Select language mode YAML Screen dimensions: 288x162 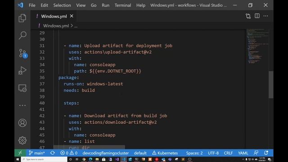[243, 153]
